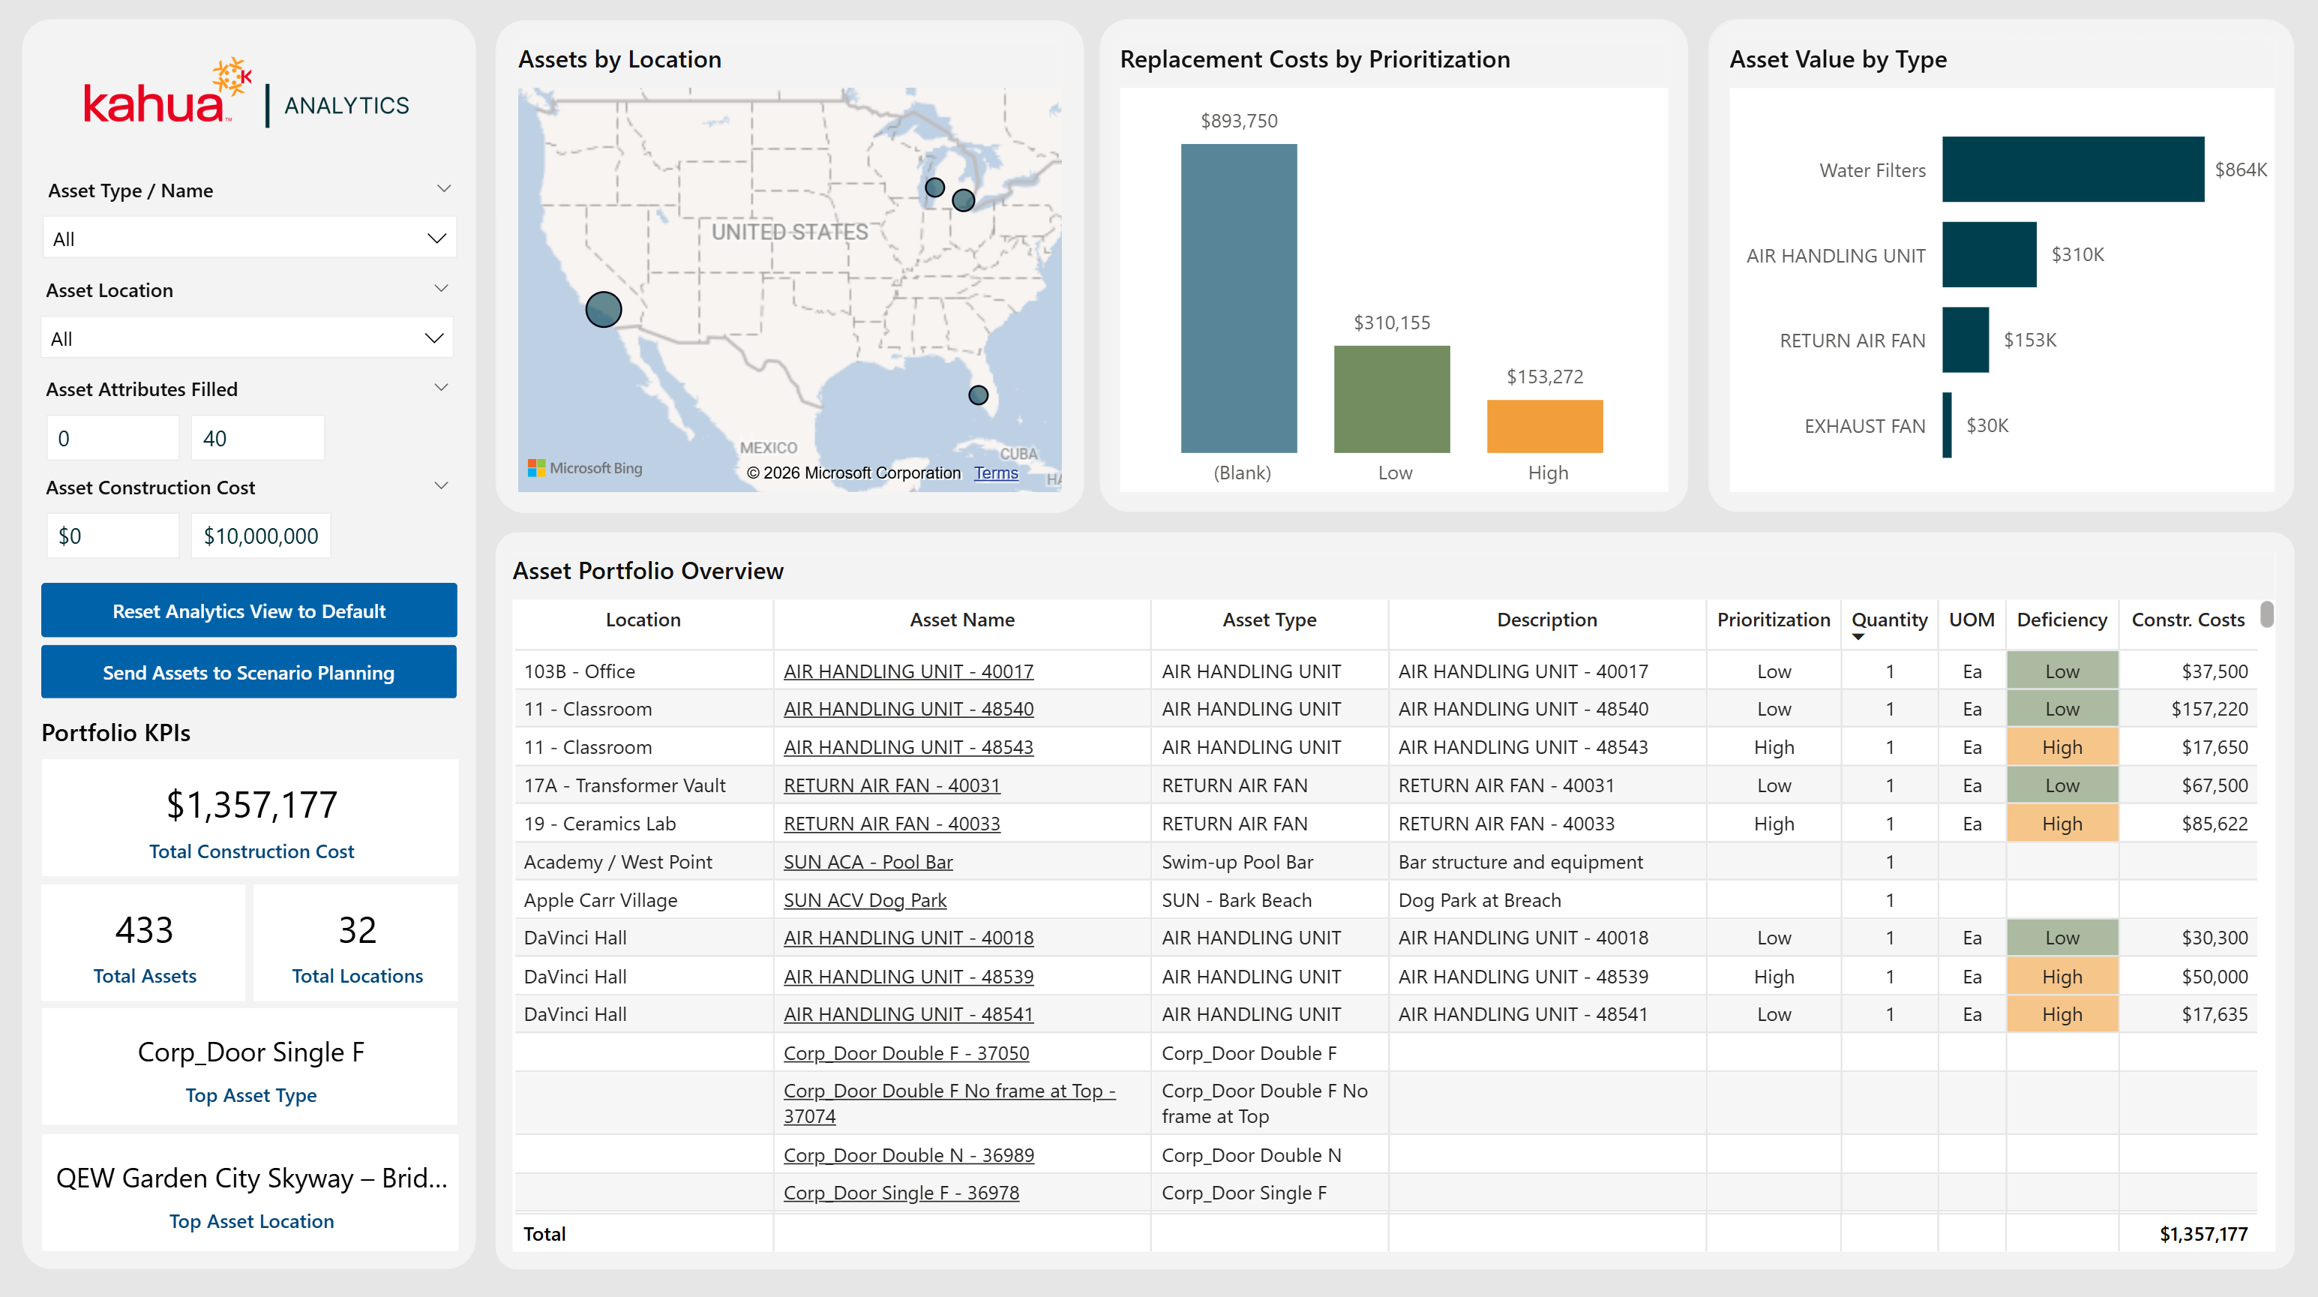Click Reset Analytics View to Default button
2318x1297 pixels.
pos(248,611)
